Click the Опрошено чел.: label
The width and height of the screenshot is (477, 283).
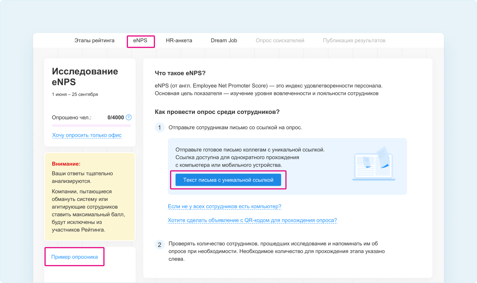pyautogui.click(x=71, y=118)
